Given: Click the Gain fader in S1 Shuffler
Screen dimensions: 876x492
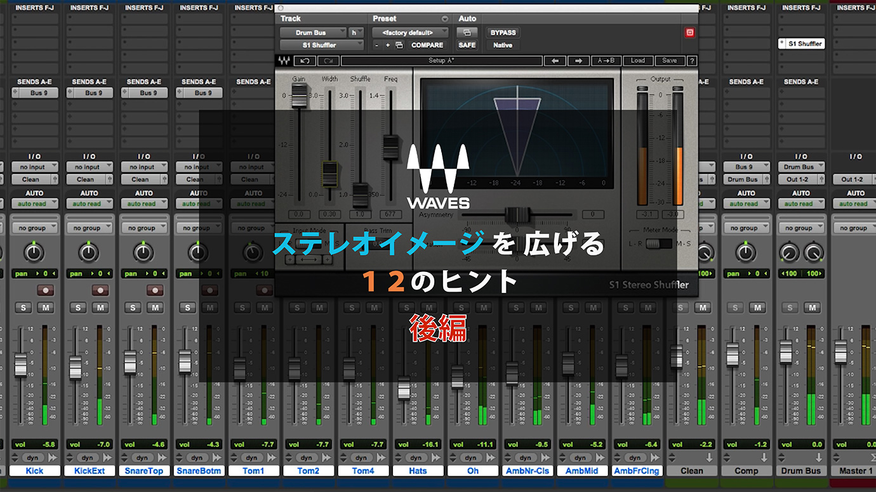Looking at the screenshot, I should (298, 95).
